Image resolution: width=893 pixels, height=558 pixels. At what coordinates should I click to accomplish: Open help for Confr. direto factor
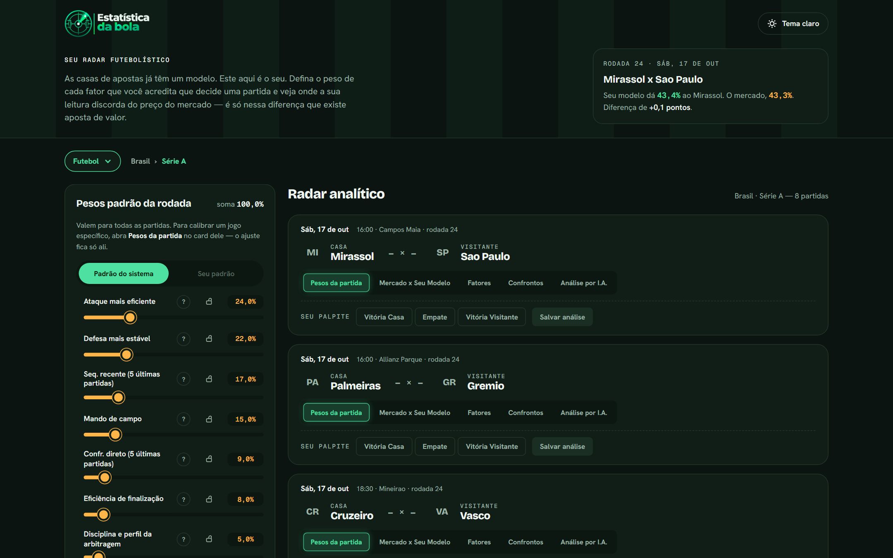point(184,459)
